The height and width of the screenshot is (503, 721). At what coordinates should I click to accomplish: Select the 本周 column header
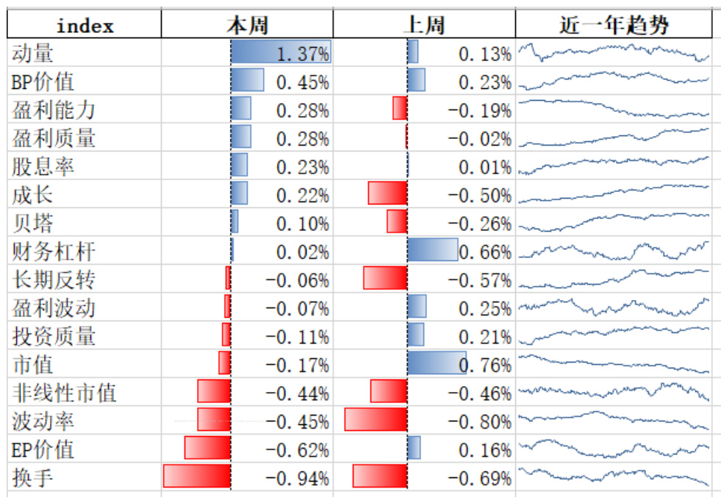point(246,26)
